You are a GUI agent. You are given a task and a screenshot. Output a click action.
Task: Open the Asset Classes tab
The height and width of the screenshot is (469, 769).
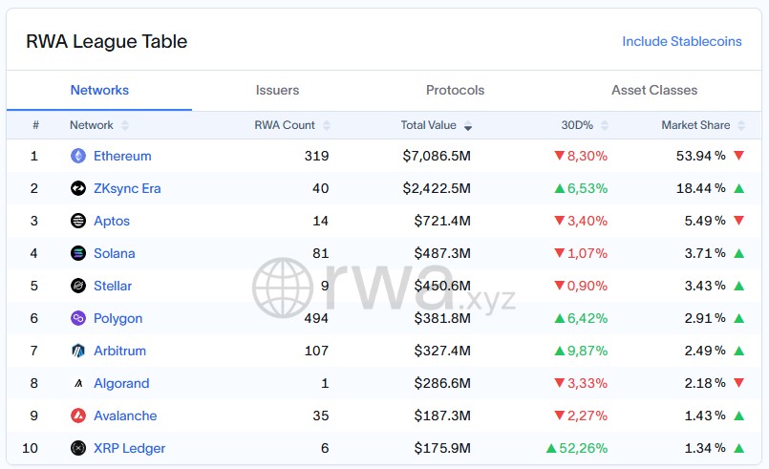tap(654, 91)
